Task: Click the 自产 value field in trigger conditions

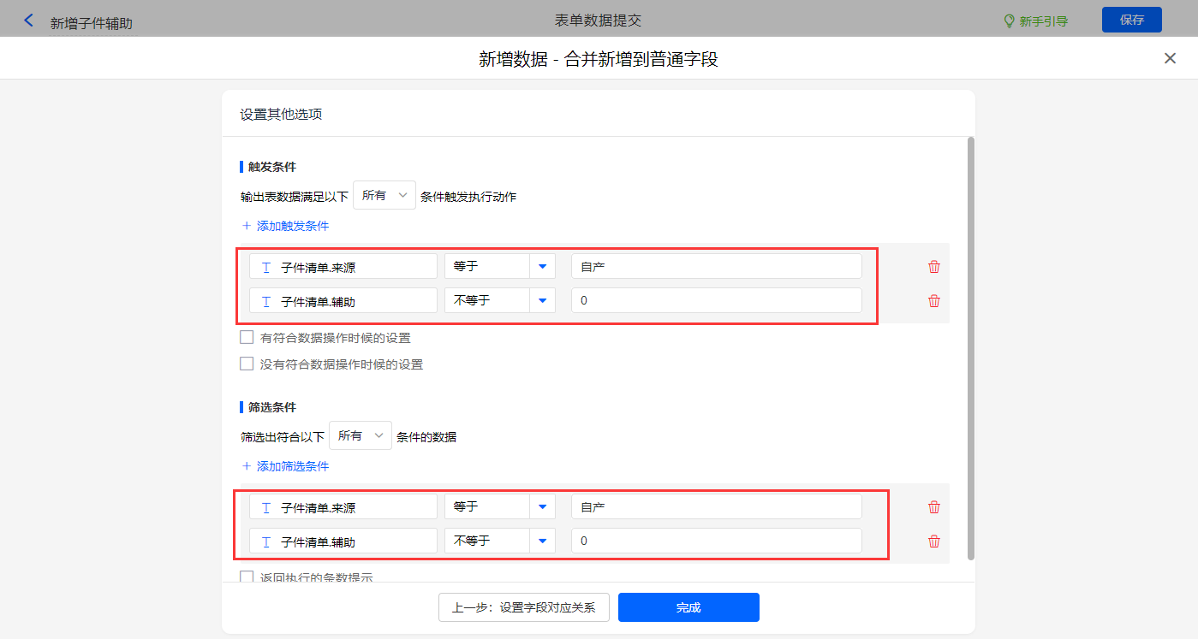Action: [716, 267]
